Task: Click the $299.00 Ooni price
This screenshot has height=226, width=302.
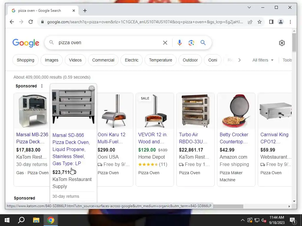Action: [x=106, y=150]
